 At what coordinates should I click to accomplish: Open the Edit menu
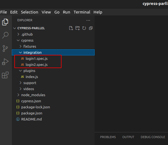coord(14,12)
